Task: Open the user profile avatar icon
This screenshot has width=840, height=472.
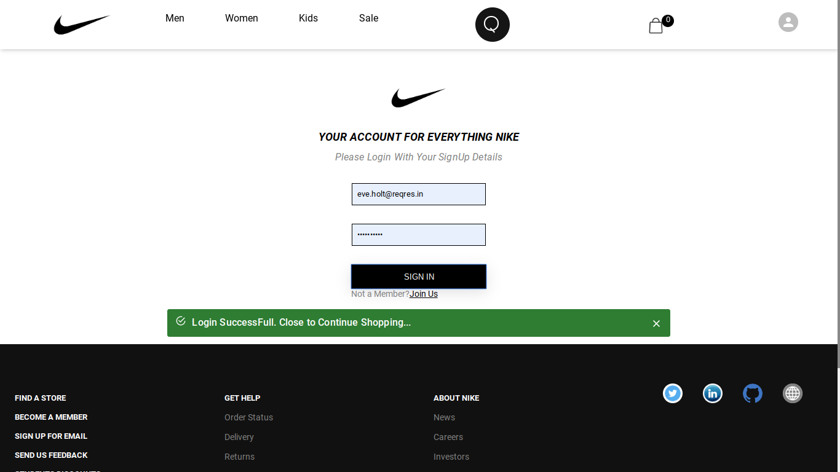Action: pos(788,22)
